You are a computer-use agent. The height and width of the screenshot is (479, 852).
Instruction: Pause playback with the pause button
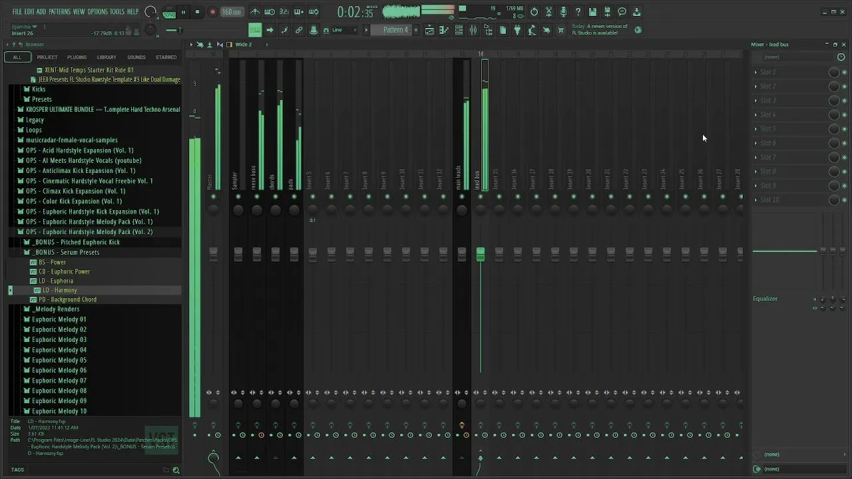pos(183,12)
